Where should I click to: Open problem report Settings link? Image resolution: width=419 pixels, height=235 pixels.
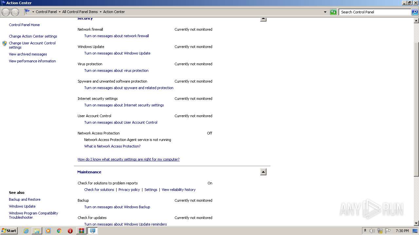coord(151,190)
